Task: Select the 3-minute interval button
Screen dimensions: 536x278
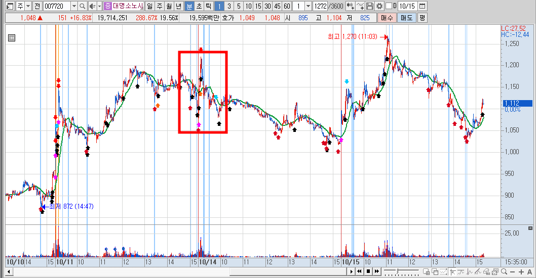Action: (229, 6)
